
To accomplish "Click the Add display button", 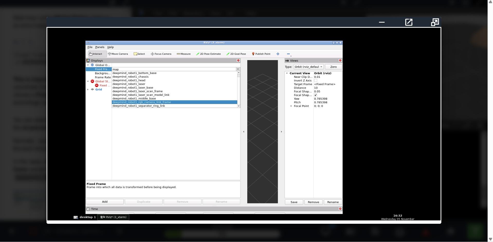I will (x=105, y=202).
